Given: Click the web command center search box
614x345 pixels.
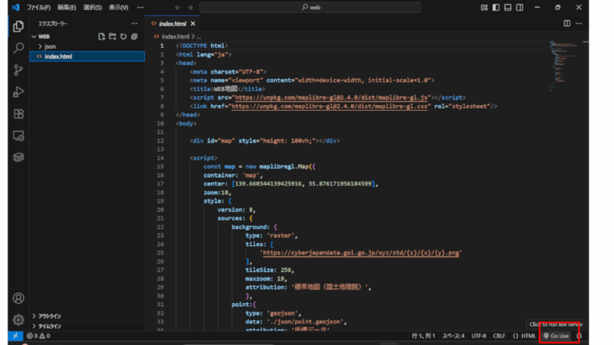Looking at the screenshot, I should [310, 8].
